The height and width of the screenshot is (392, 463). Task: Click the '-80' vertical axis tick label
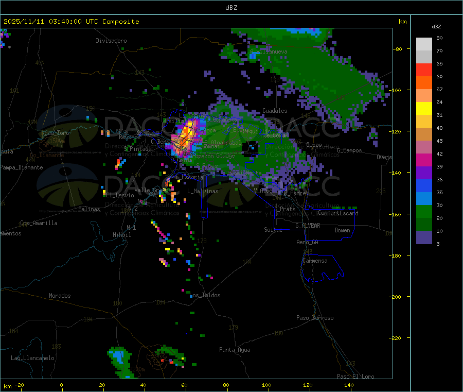[x=398, y=49]
